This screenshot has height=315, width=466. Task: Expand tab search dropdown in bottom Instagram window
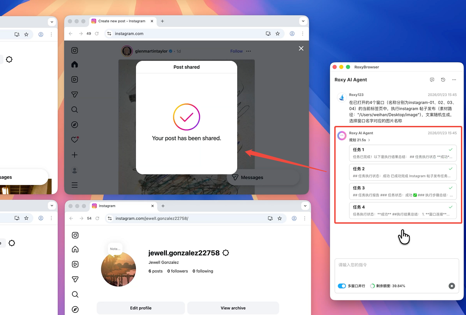pos(305,206)
